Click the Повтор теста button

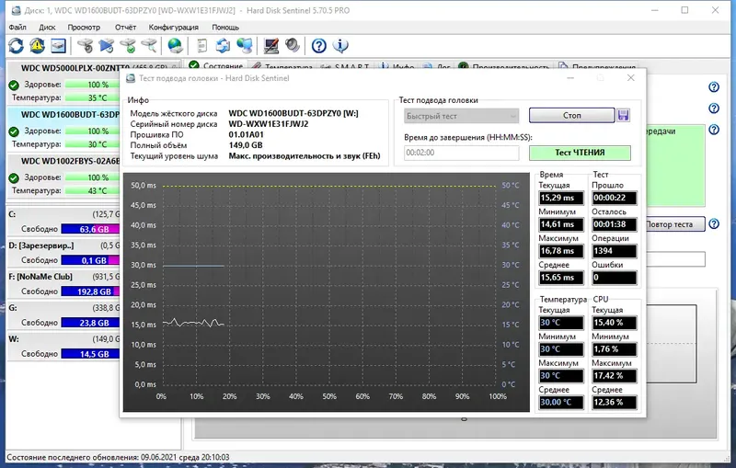[x=675, y=224]
